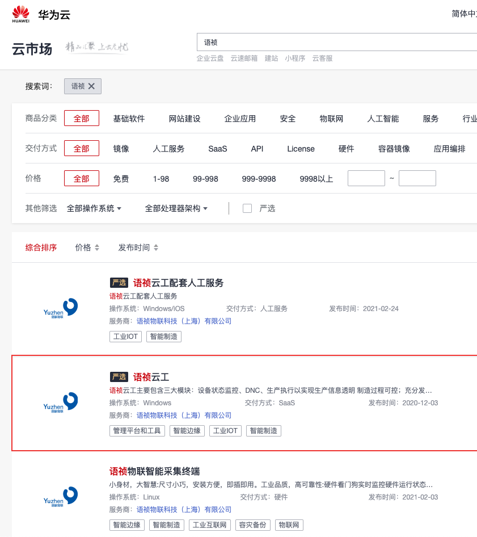Filter delivery method by API
This screenshot has height=537, width=477.
click(257, 149)
